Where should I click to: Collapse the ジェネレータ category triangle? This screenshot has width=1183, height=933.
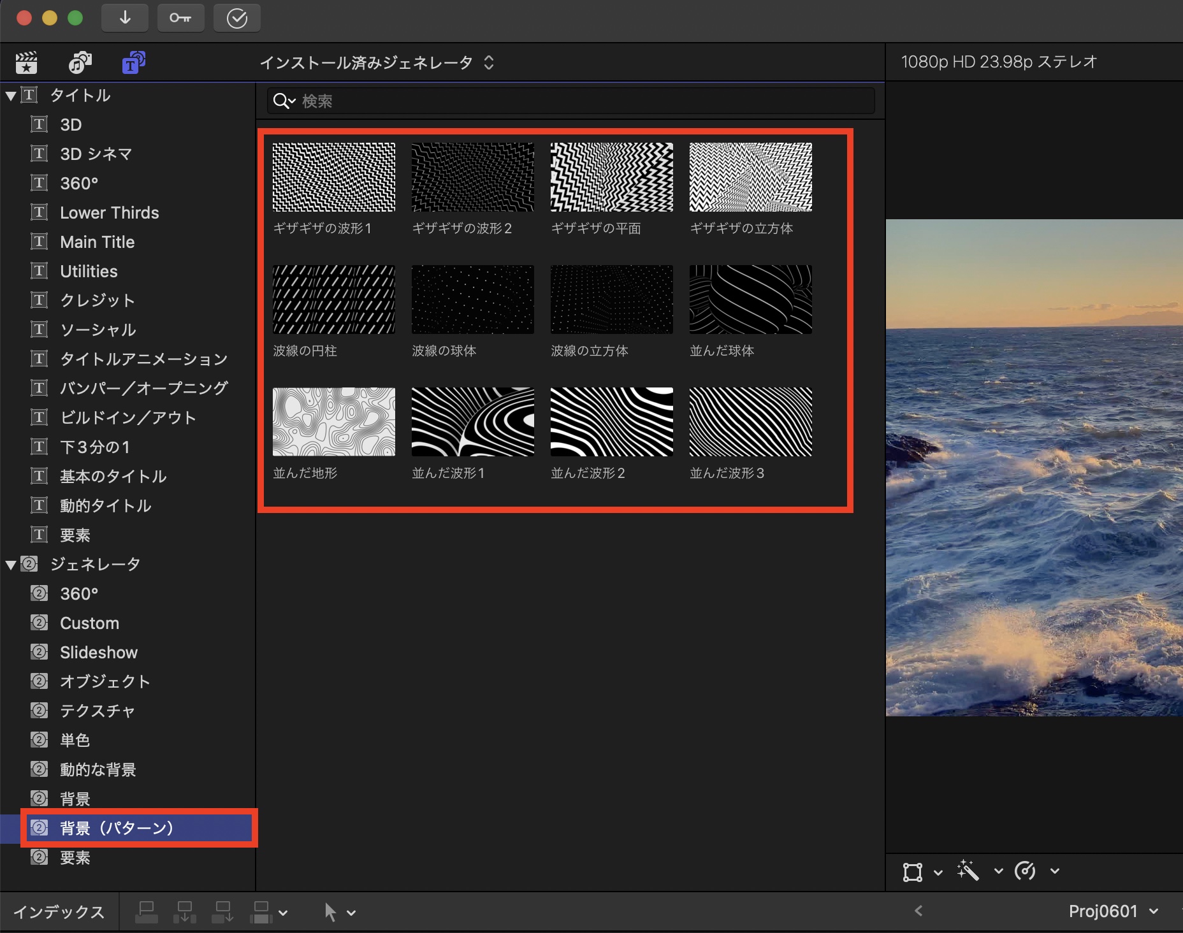(x=11, y=565)
